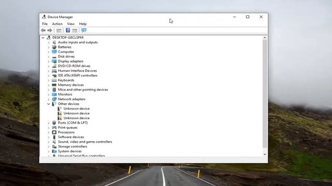The height and width of the screenshot is (186, 332).
Task: Select the Other devices label
Action: pyautogui.click(x=68, y=104)
